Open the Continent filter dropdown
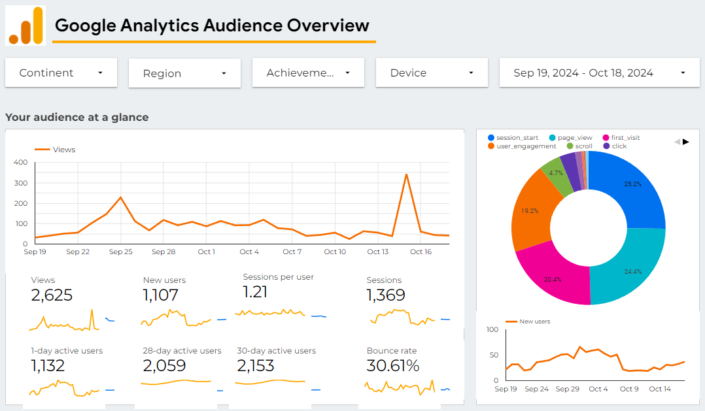 (x=61, y=73)
